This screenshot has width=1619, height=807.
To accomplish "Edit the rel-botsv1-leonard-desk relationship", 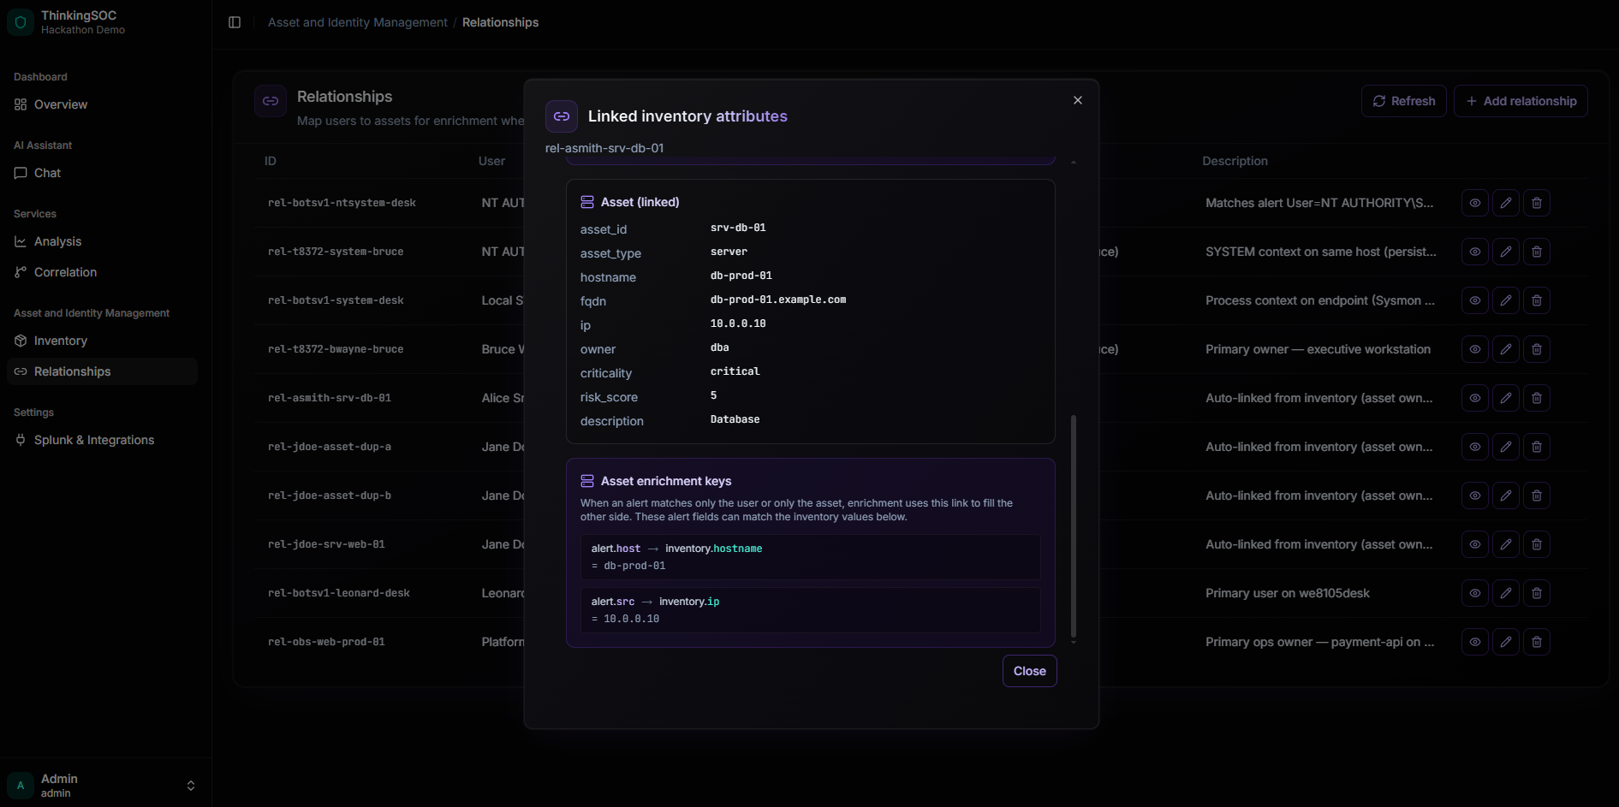I will point(1506,593).
